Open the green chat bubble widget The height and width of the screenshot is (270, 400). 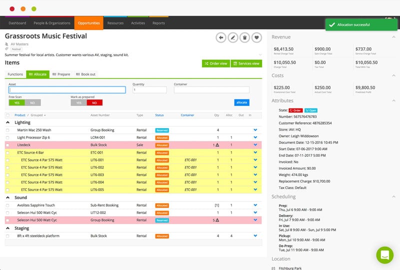385,255
